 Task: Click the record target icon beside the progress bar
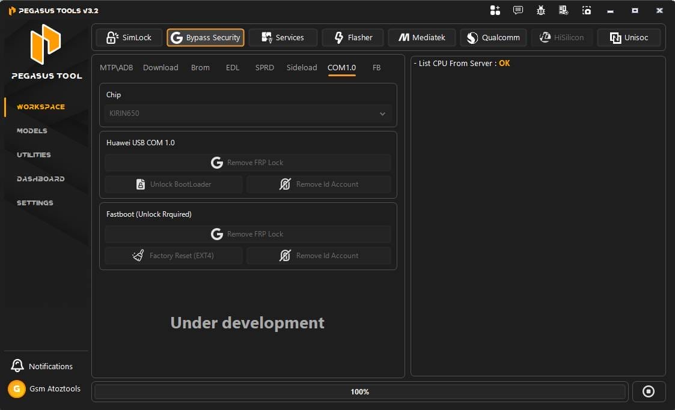coord(649,391)
